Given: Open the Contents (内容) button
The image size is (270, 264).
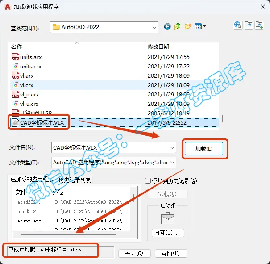Looking at the screenshot, I should click(168, 233).
